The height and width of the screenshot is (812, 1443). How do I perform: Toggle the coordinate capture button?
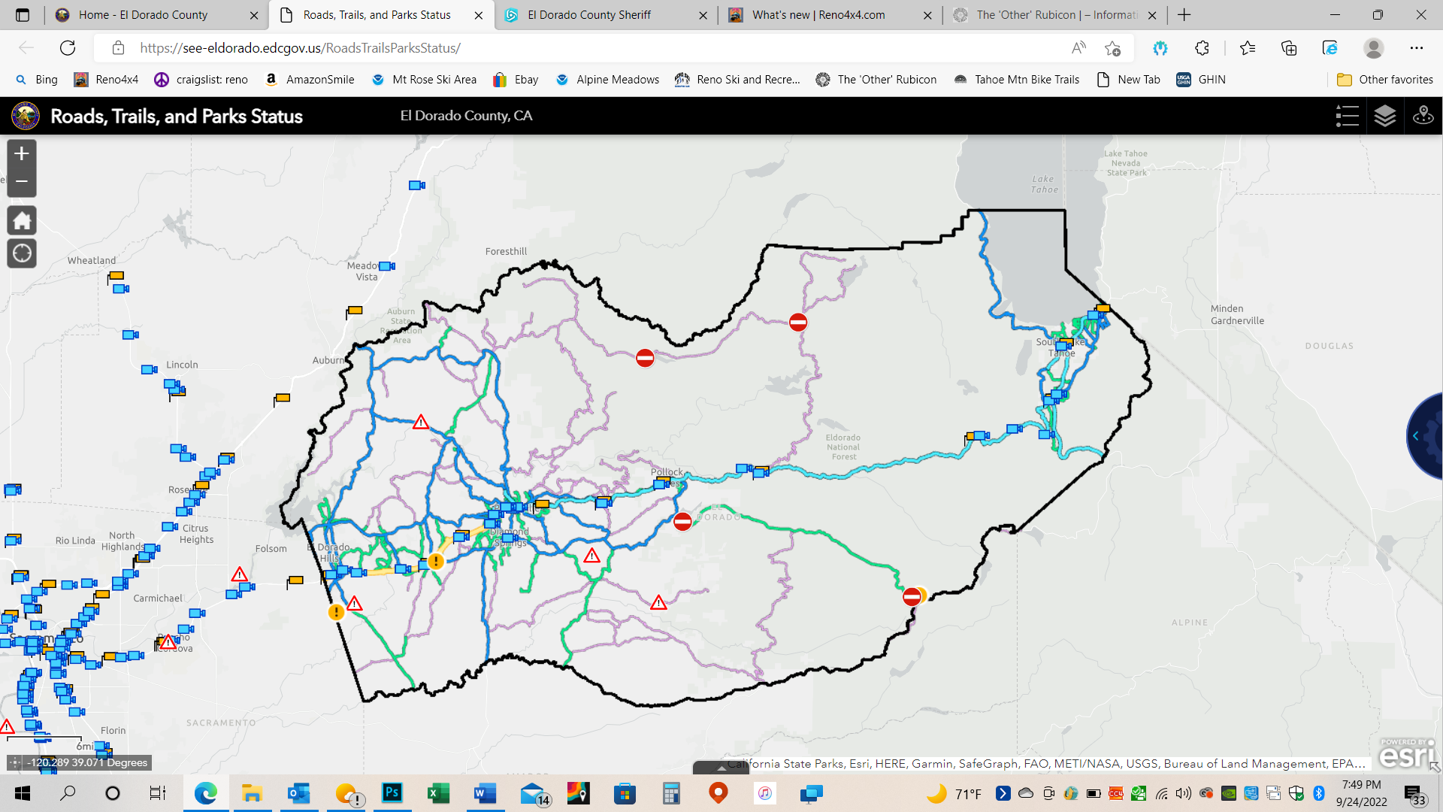coord(15,762)
